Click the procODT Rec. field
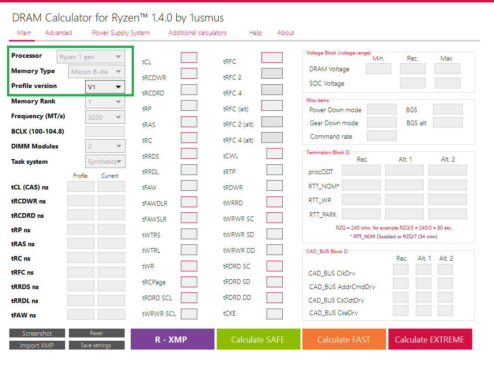The width and height of the screenshot is (494, 384). point(361,170)
